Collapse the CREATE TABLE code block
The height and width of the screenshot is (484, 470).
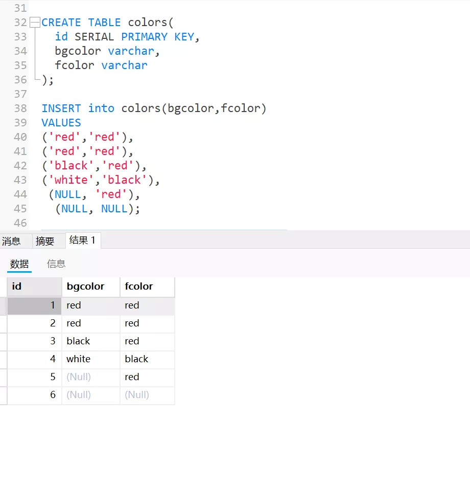pos(35,23)
